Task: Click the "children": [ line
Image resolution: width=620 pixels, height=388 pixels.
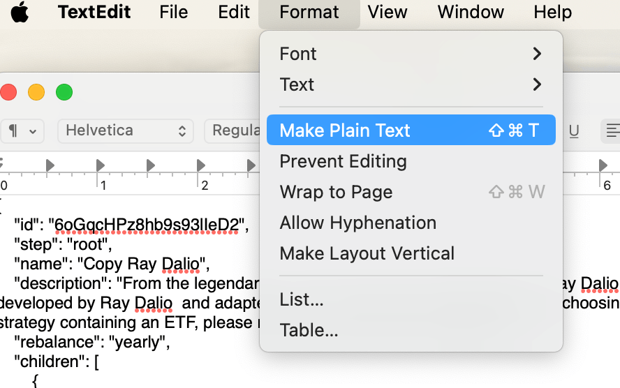Action: [x=57, y=361]
